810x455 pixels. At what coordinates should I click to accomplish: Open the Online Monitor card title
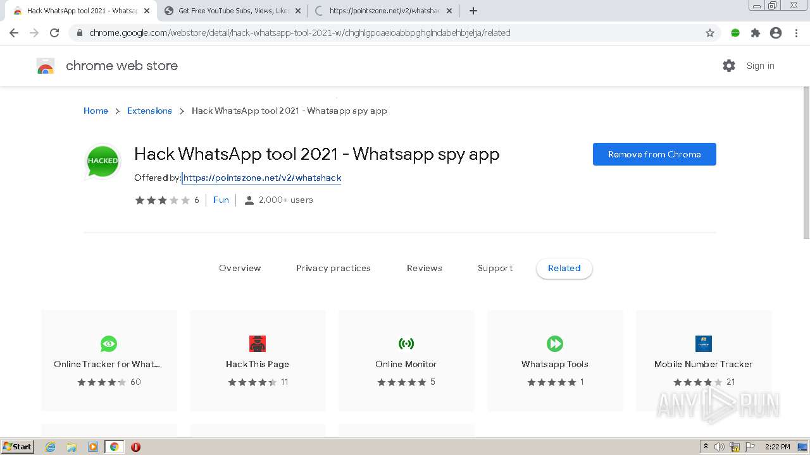[x=406, y=364]
